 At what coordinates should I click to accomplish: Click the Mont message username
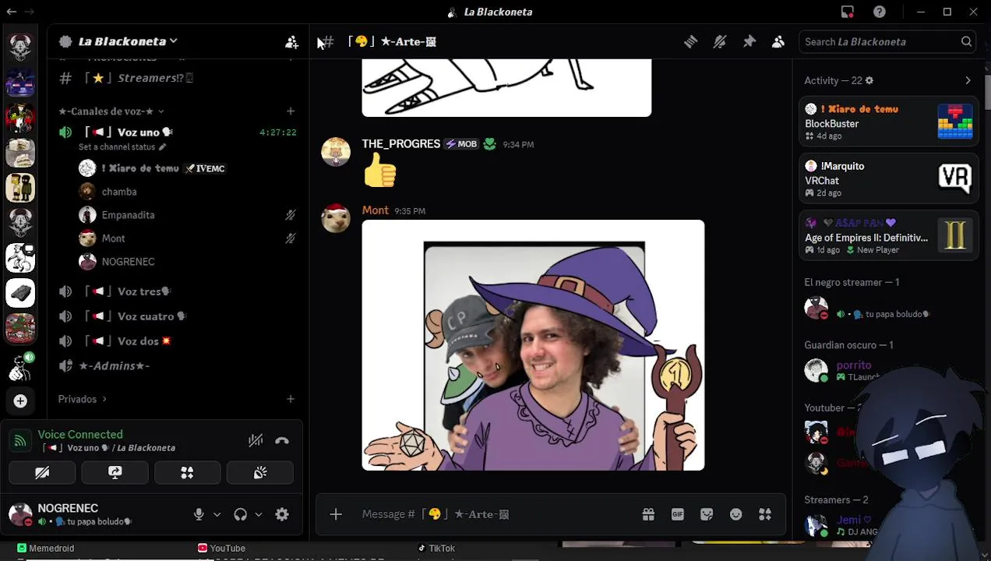point(375,210)
